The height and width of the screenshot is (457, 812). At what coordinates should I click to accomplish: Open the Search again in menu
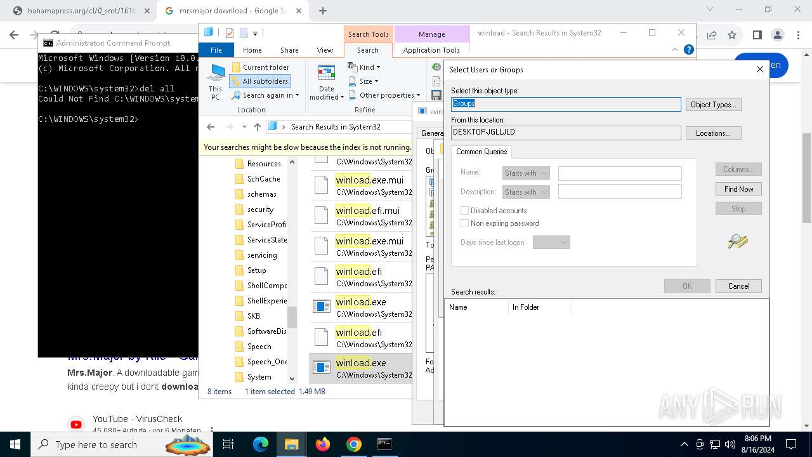click(265, 95)
